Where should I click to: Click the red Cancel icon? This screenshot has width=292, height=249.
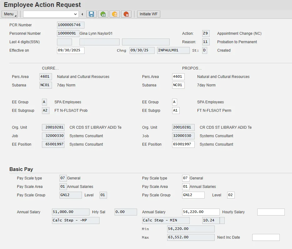(x=126, y=14)
